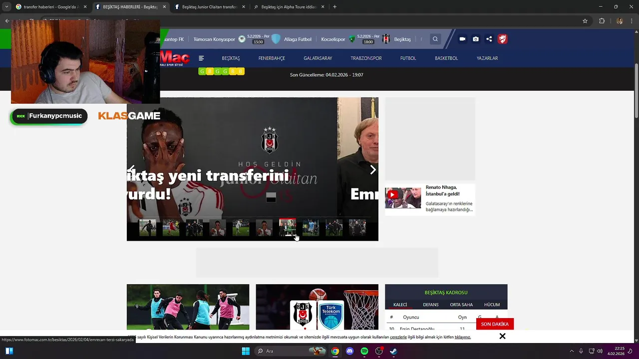The height and width of the screenshot is (359, 639).
Task: Open the BEŞİKTAŞ navigation item
Action: 231,58
